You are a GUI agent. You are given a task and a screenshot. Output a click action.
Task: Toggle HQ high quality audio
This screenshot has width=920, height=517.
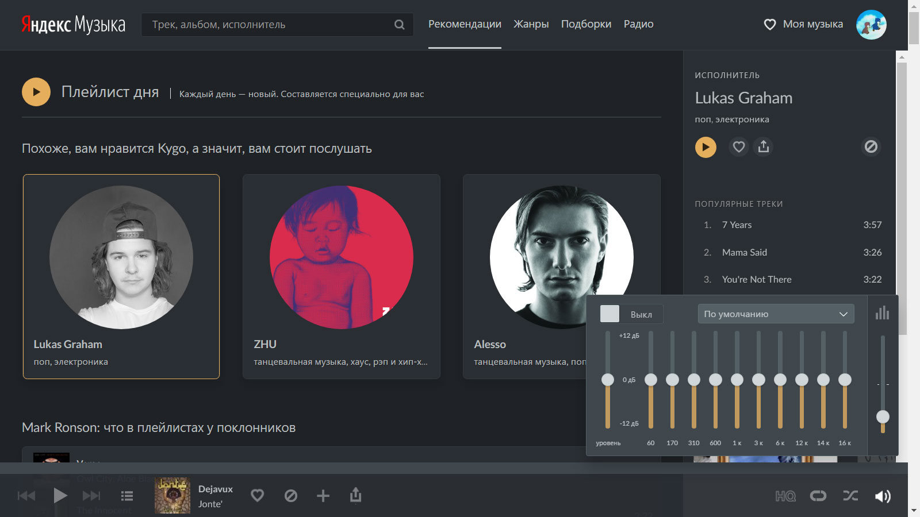pos(785,496)
